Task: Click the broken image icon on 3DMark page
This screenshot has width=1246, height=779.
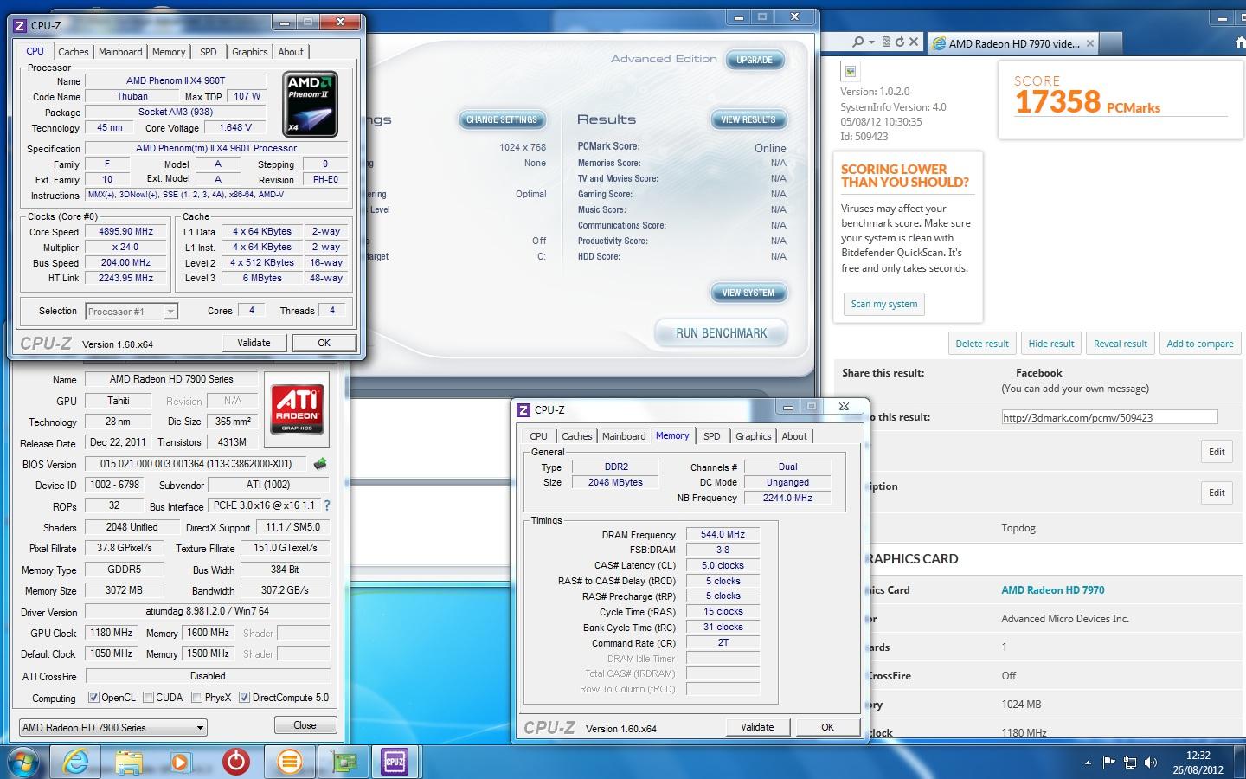Action: click(x=851, y=72)
